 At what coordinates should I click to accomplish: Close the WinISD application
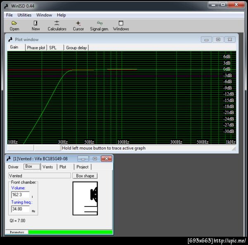[236, 5]
